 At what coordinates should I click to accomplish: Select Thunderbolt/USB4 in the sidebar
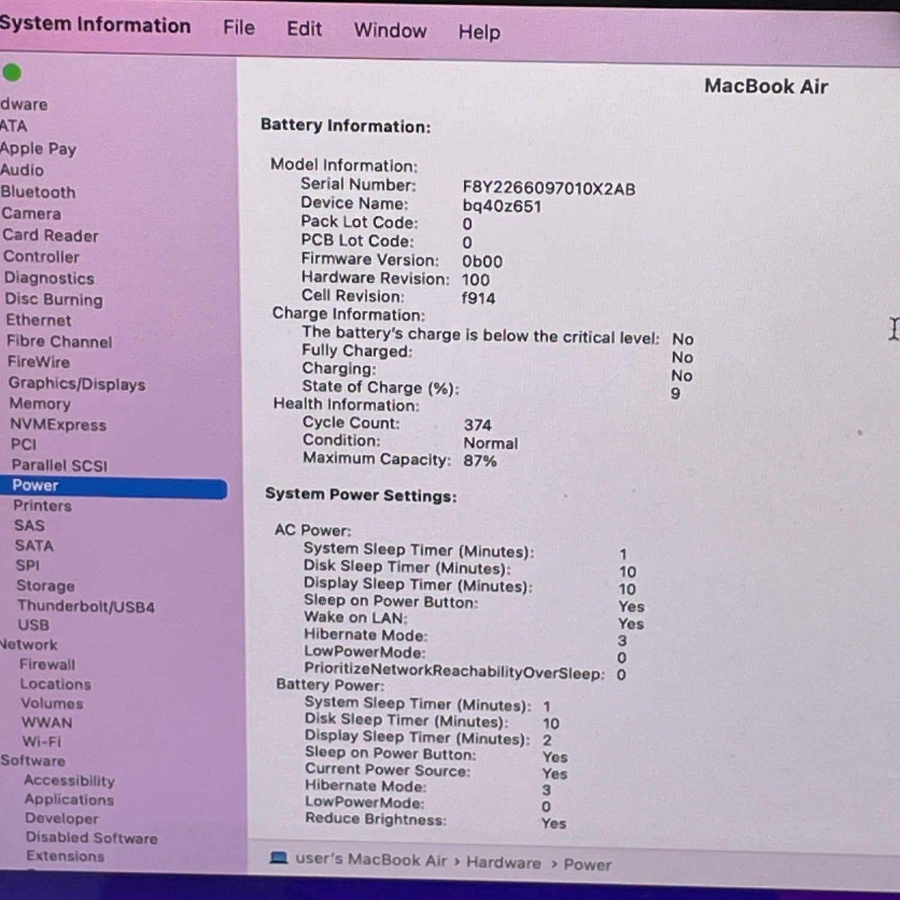(x=86, y=606)
